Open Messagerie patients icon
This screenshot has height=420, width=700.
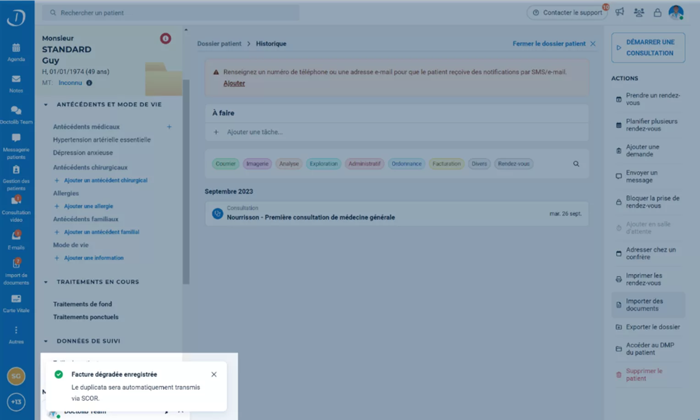16,139
